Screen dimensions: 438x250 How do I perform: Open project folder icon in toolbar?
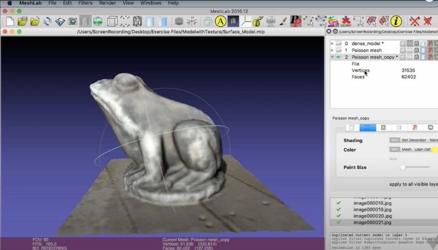point(23,21)
